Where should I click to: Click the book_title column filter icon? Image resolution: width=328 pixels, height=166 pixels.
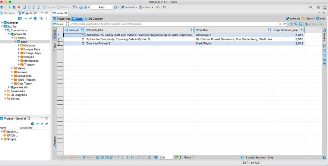192,30
